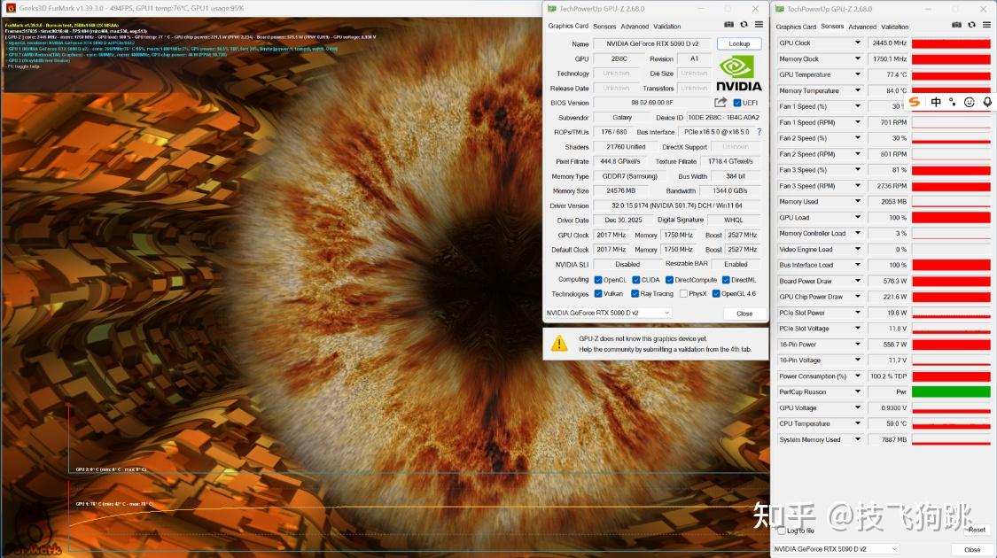Click the GPU-Z app icon in Sensors window title
This screenshot has width=997, height=558.
coord(780,9)
